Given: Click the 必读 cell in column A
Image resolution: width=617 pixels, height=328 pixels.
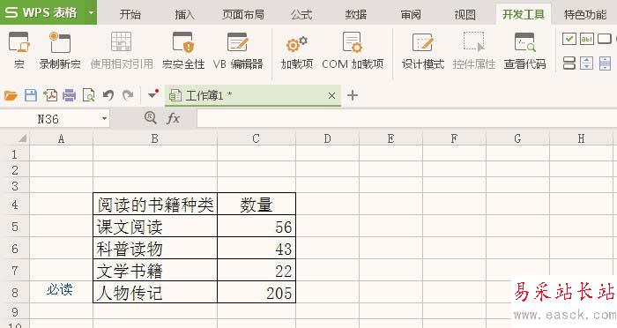Looking at the screenshot, I should (61, 292).
